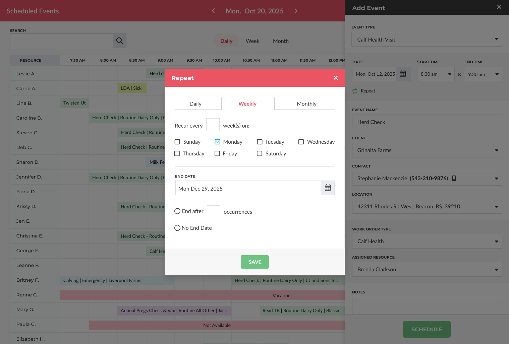
Task: Close the Repeat dialog
Action: 335,78
